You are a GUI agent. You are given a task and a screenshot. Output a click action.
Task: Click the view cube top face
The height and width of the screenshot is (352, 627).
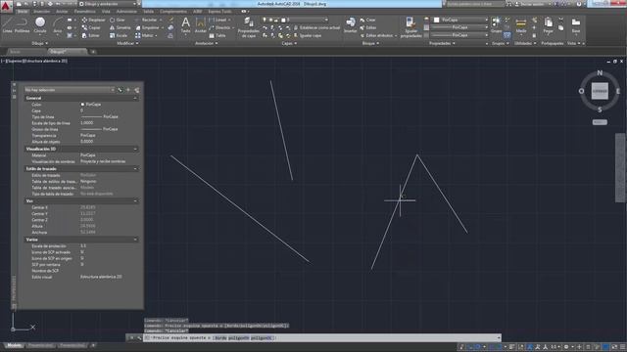[600, 91]
